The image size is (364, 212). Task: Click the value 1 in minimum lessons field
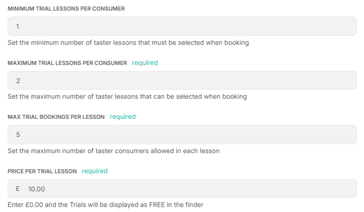(17, 27)
